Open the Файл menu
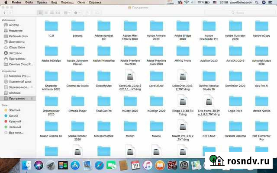The image size is (277, 173). tap(28, 3)
